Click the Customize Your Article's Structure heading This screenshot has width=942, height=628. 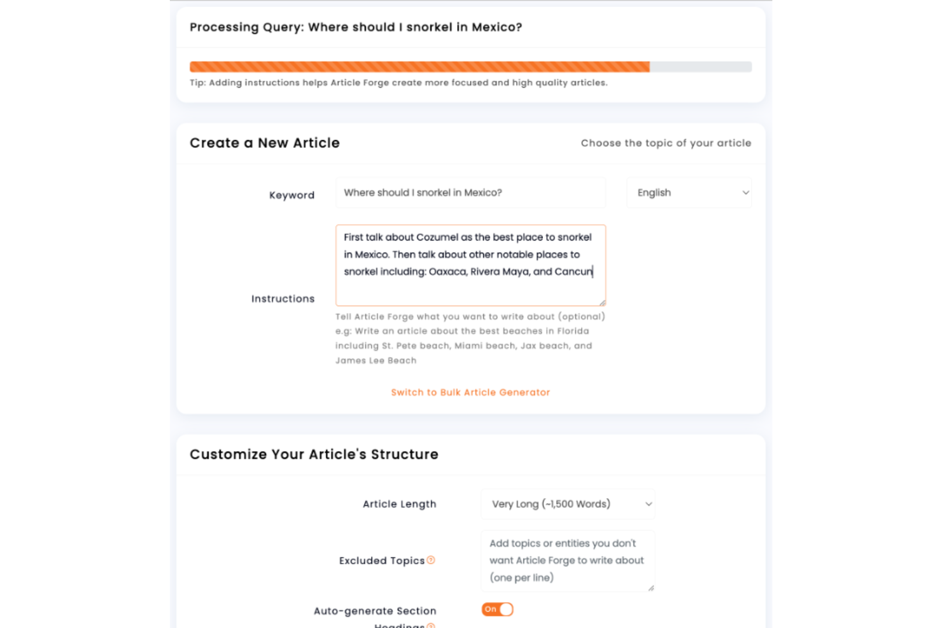[x=314, y=454]
